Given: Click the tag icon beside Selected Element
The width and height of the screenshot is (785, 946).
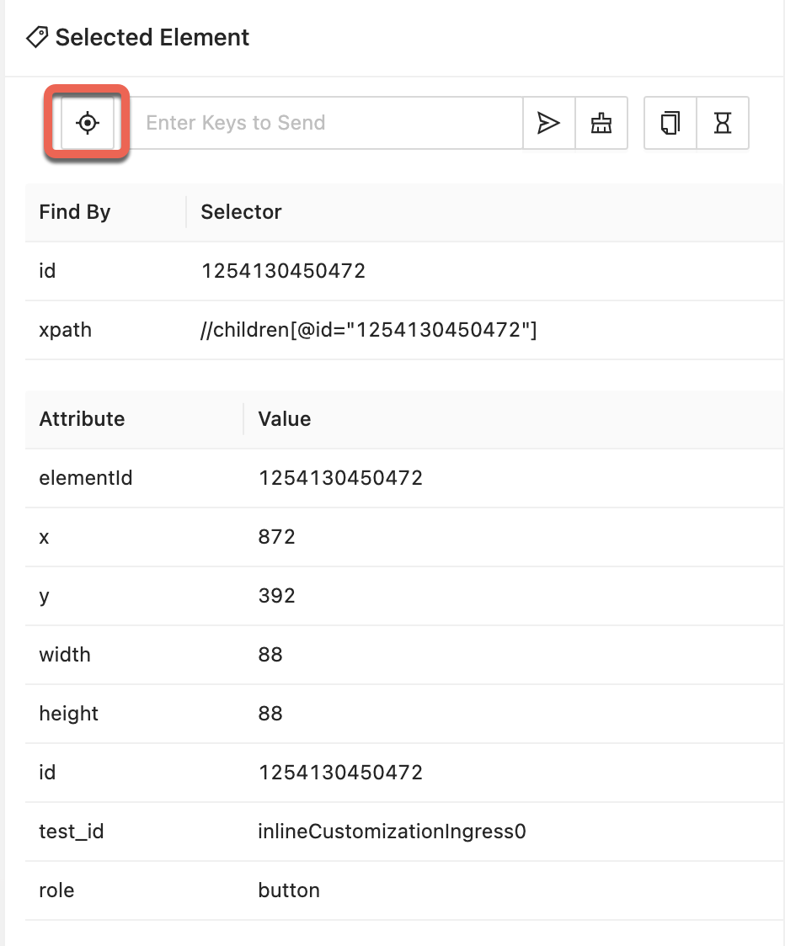Looking at the screenshot, I should coord(36,37).
